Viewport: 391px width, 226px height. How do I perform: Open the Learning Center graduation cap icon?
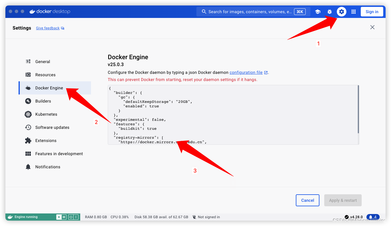click(318, 12)
